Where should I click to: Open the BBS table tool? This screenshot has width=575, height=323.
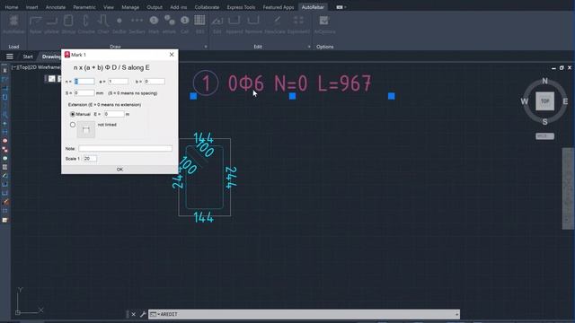(x=199, y=24)
